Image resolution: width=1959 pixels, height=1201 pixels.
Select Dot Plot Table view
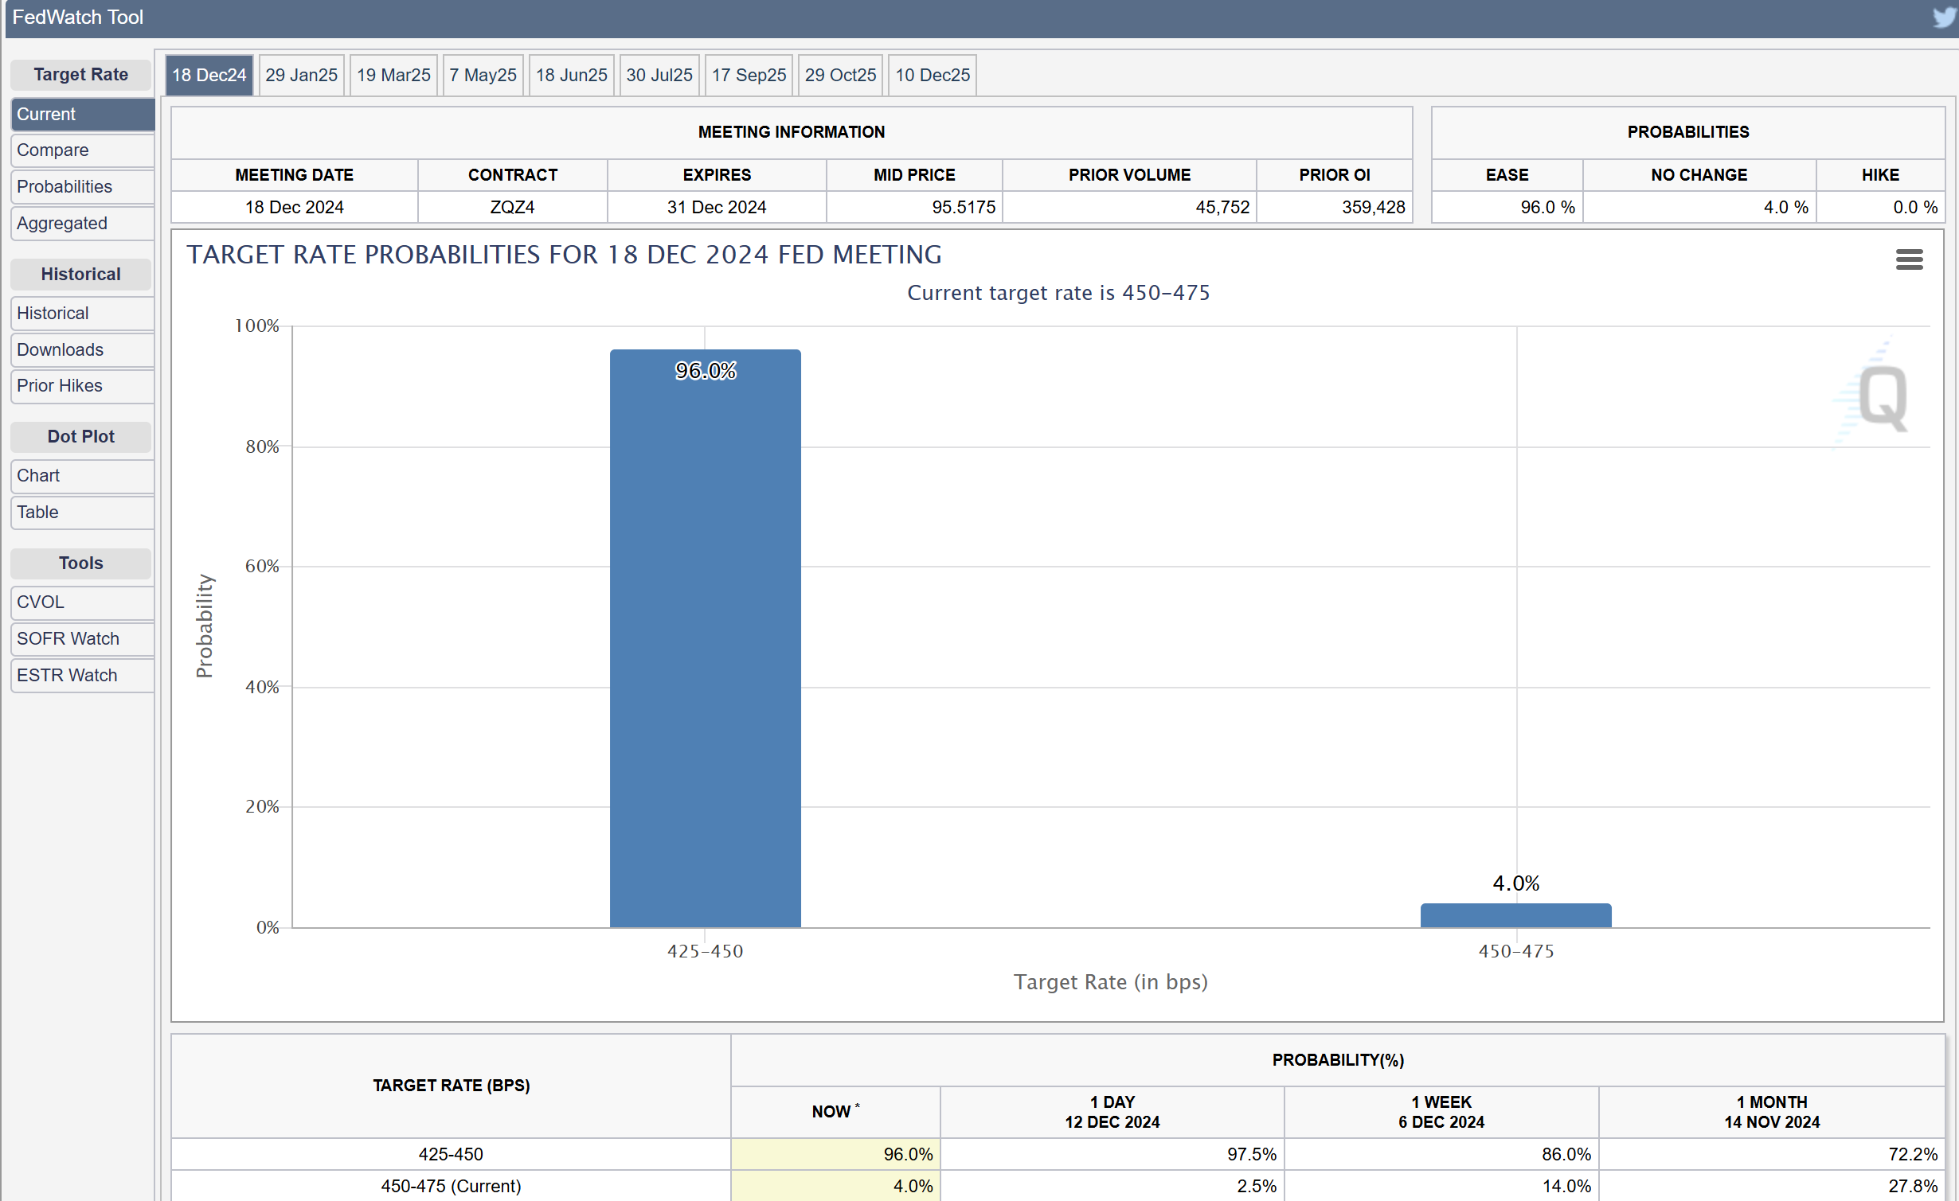(x=37, y=512)
